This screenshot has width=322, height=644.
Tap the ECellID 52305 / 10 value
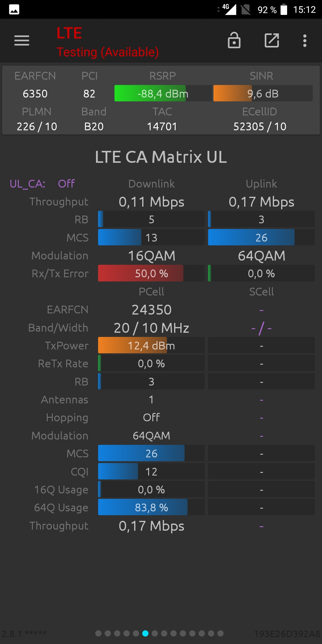click(x=260, y=126)
